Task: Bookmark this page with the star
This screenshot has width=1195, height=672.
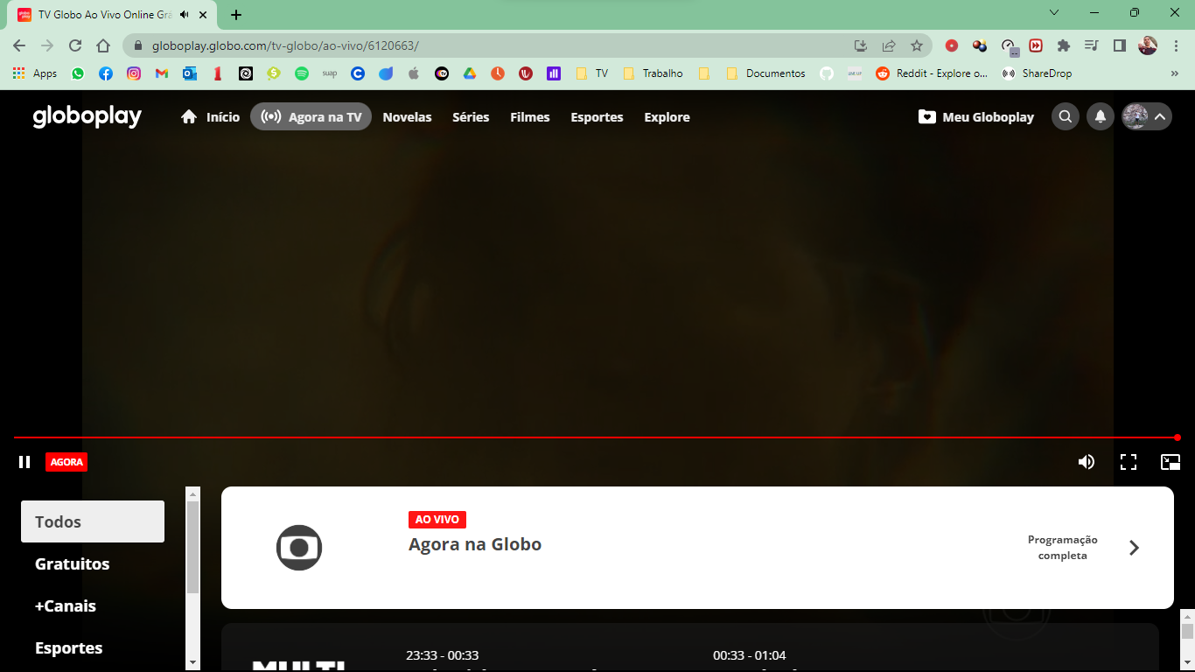Action: tap(917, 45)
